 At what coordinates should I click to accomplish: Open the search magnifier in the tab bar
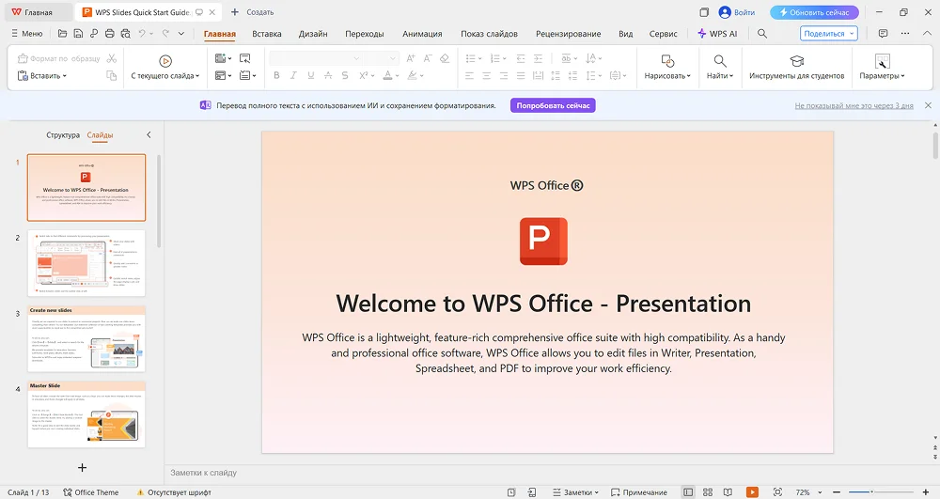coord(762,34)
